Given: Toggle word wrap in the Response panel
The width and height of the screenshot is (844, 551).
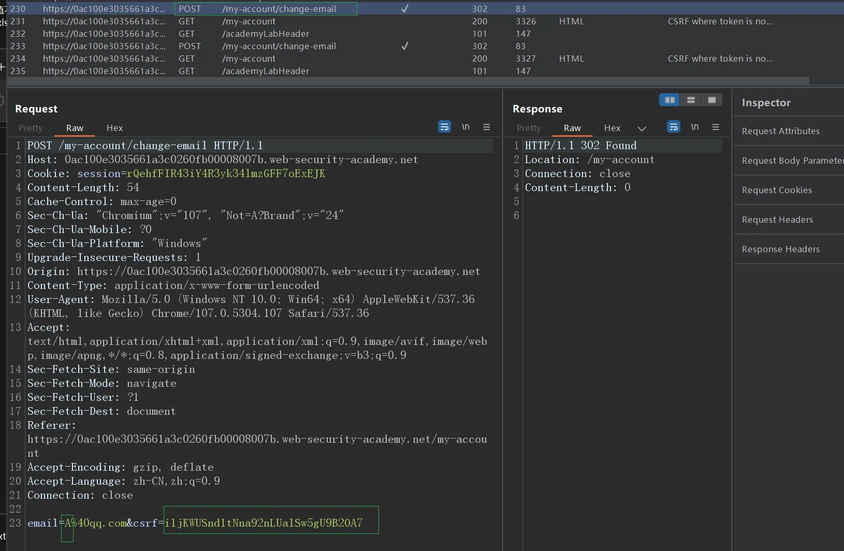Looking at the screenshot, I should (x=673, y=127).
